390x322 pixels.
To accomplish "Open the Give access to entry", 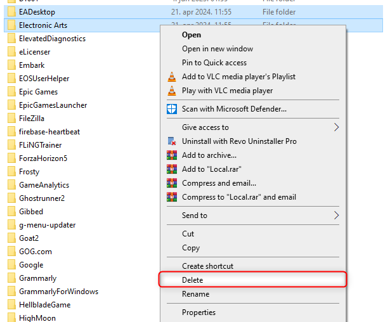I will click(x=253, y=127).
